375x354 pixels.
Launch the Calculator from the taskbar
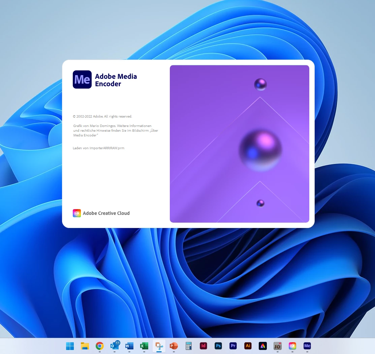189,346
